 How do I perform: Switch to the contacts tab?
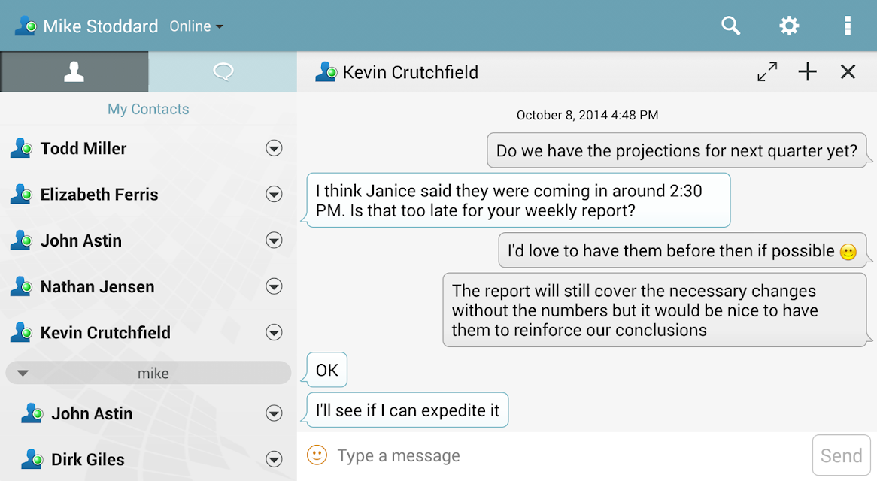[x=74, y=72]
